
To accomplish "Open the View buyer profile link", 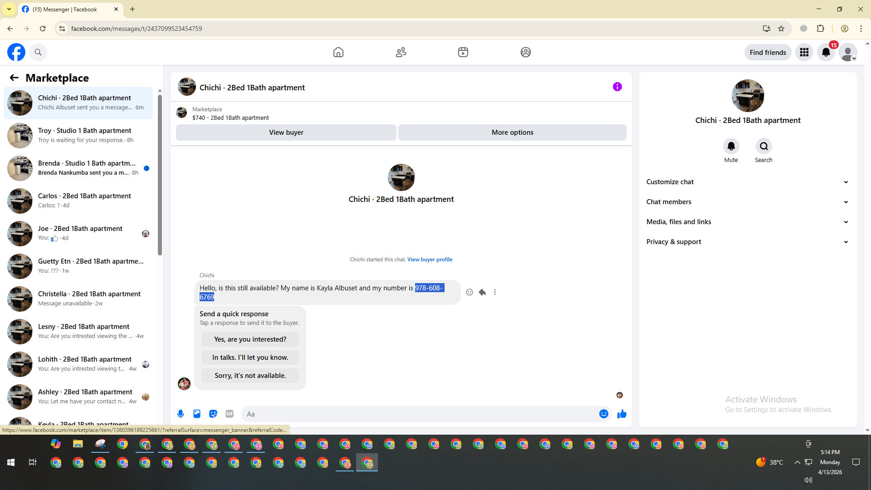I will click(x=430, y=260).
